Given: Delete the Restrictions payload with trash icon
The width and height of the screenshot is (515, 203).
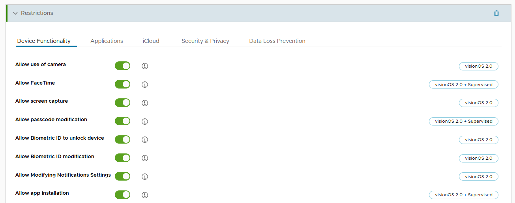Looking at the screenshot, I should [x=496, y=13].
